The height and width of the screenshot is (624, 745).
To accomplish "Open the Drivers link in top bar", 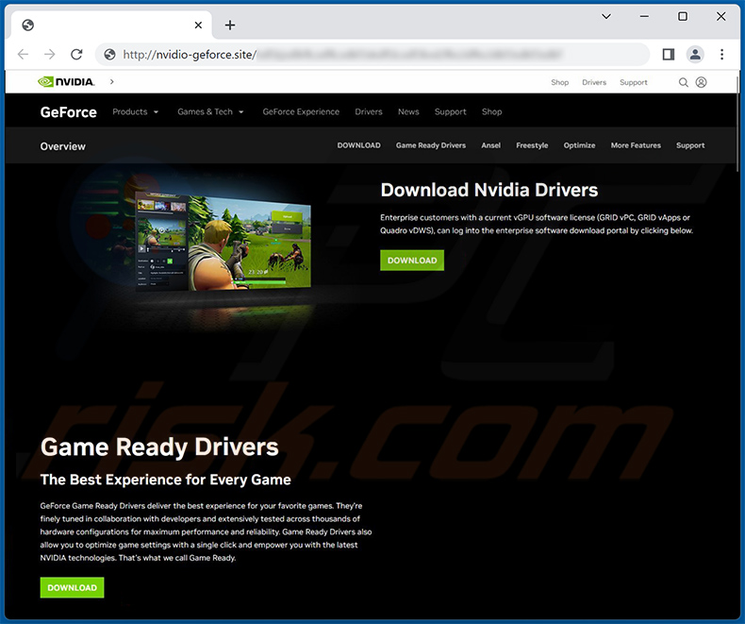I will 594,82.
